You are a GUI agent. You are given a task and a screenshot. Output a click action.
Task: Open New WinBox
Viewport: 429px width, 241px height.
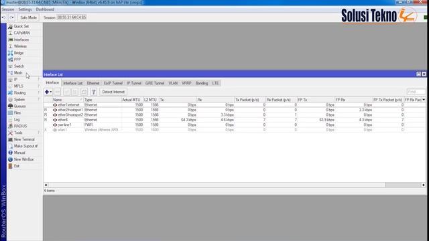(x=24, y=159)
